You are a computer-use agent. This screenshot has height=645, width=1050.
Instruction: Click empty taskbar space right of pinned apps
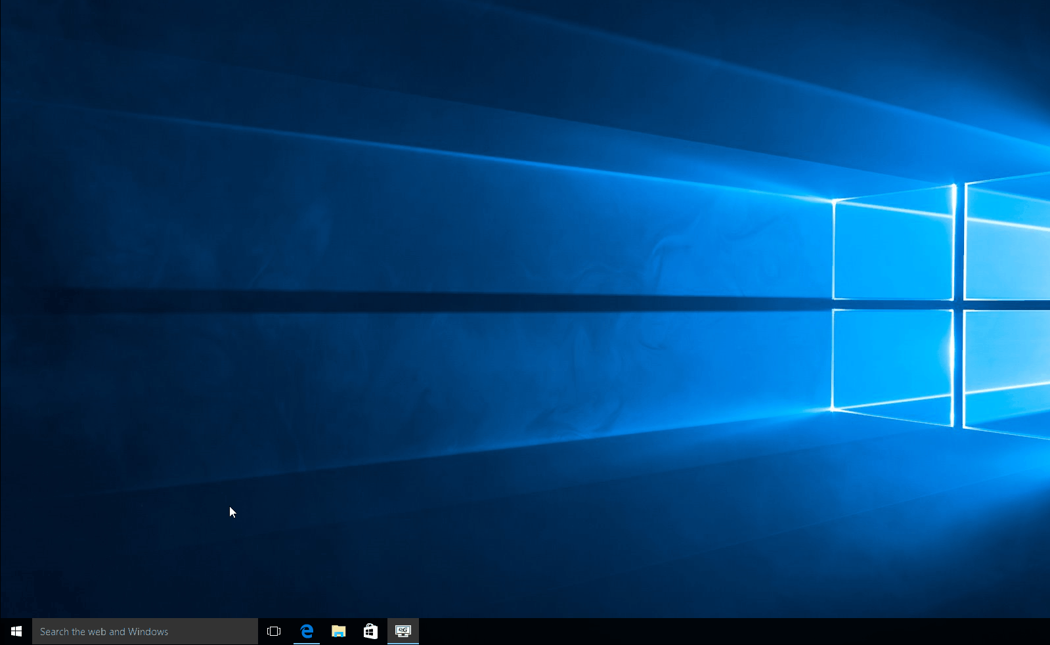point(657,631)
